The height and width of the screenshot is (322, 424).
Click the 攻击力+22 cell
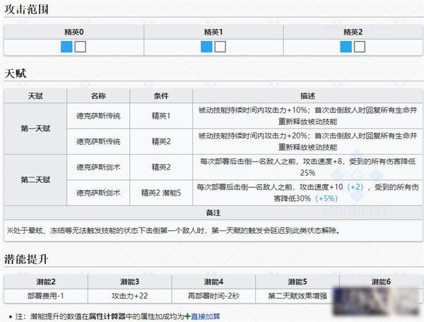(130, 296)
